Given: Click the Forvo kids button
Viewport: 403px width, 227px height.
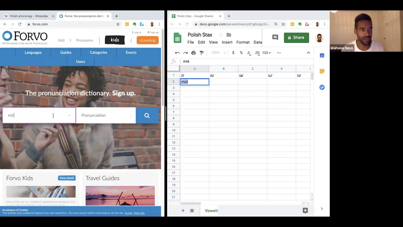Looking at the screenshot, I should (x=115, y=40).
